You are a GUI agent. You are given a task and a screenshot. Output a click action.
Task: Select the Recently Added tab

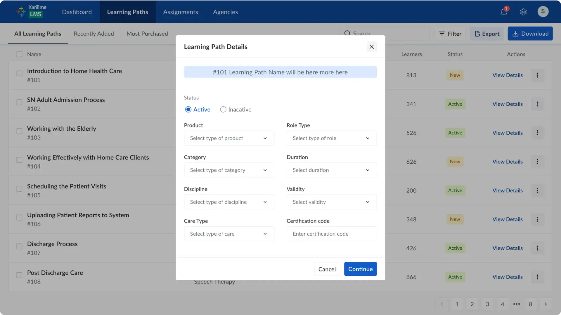pos(94,34)
